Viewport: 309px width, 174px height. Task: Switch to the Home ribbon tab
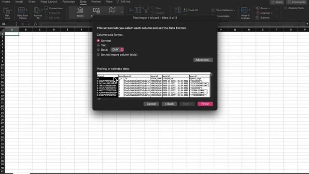pos(6,1)
